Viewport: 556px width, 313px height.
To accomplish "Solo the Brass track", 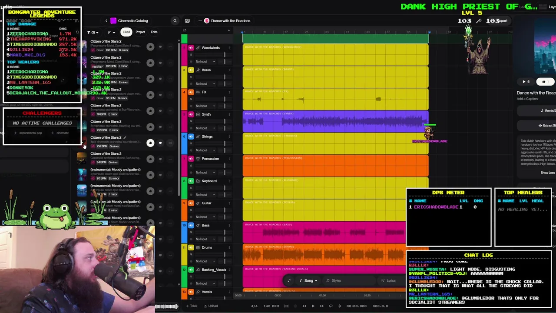I will [190, 77].
